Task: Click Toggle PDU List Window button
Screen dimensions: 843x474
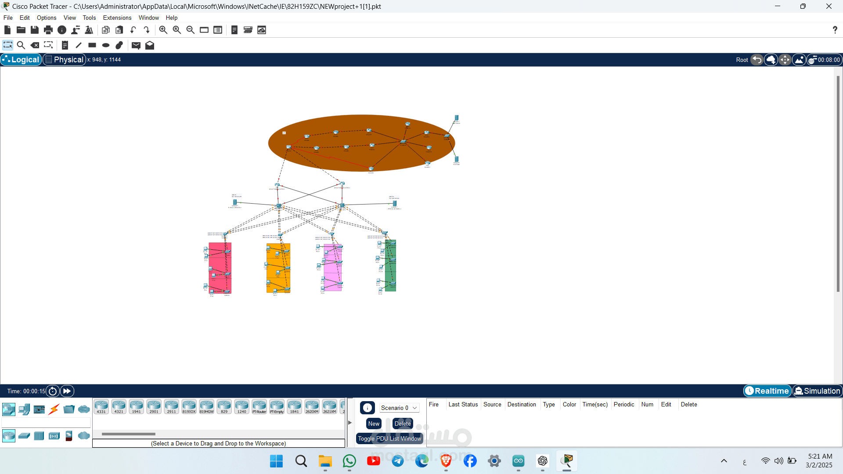Action: coord(389,438)
